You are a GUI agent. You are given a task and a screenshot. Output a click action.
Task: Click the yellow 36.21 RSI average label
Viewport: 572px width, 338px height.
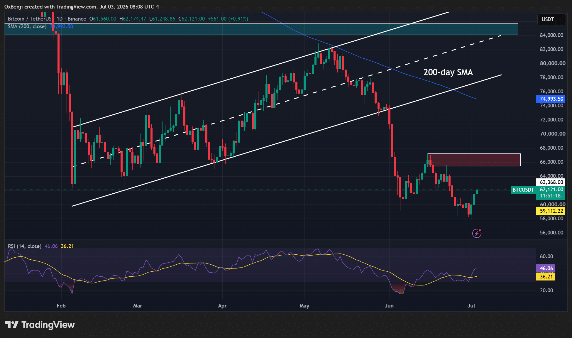point(546,277)
